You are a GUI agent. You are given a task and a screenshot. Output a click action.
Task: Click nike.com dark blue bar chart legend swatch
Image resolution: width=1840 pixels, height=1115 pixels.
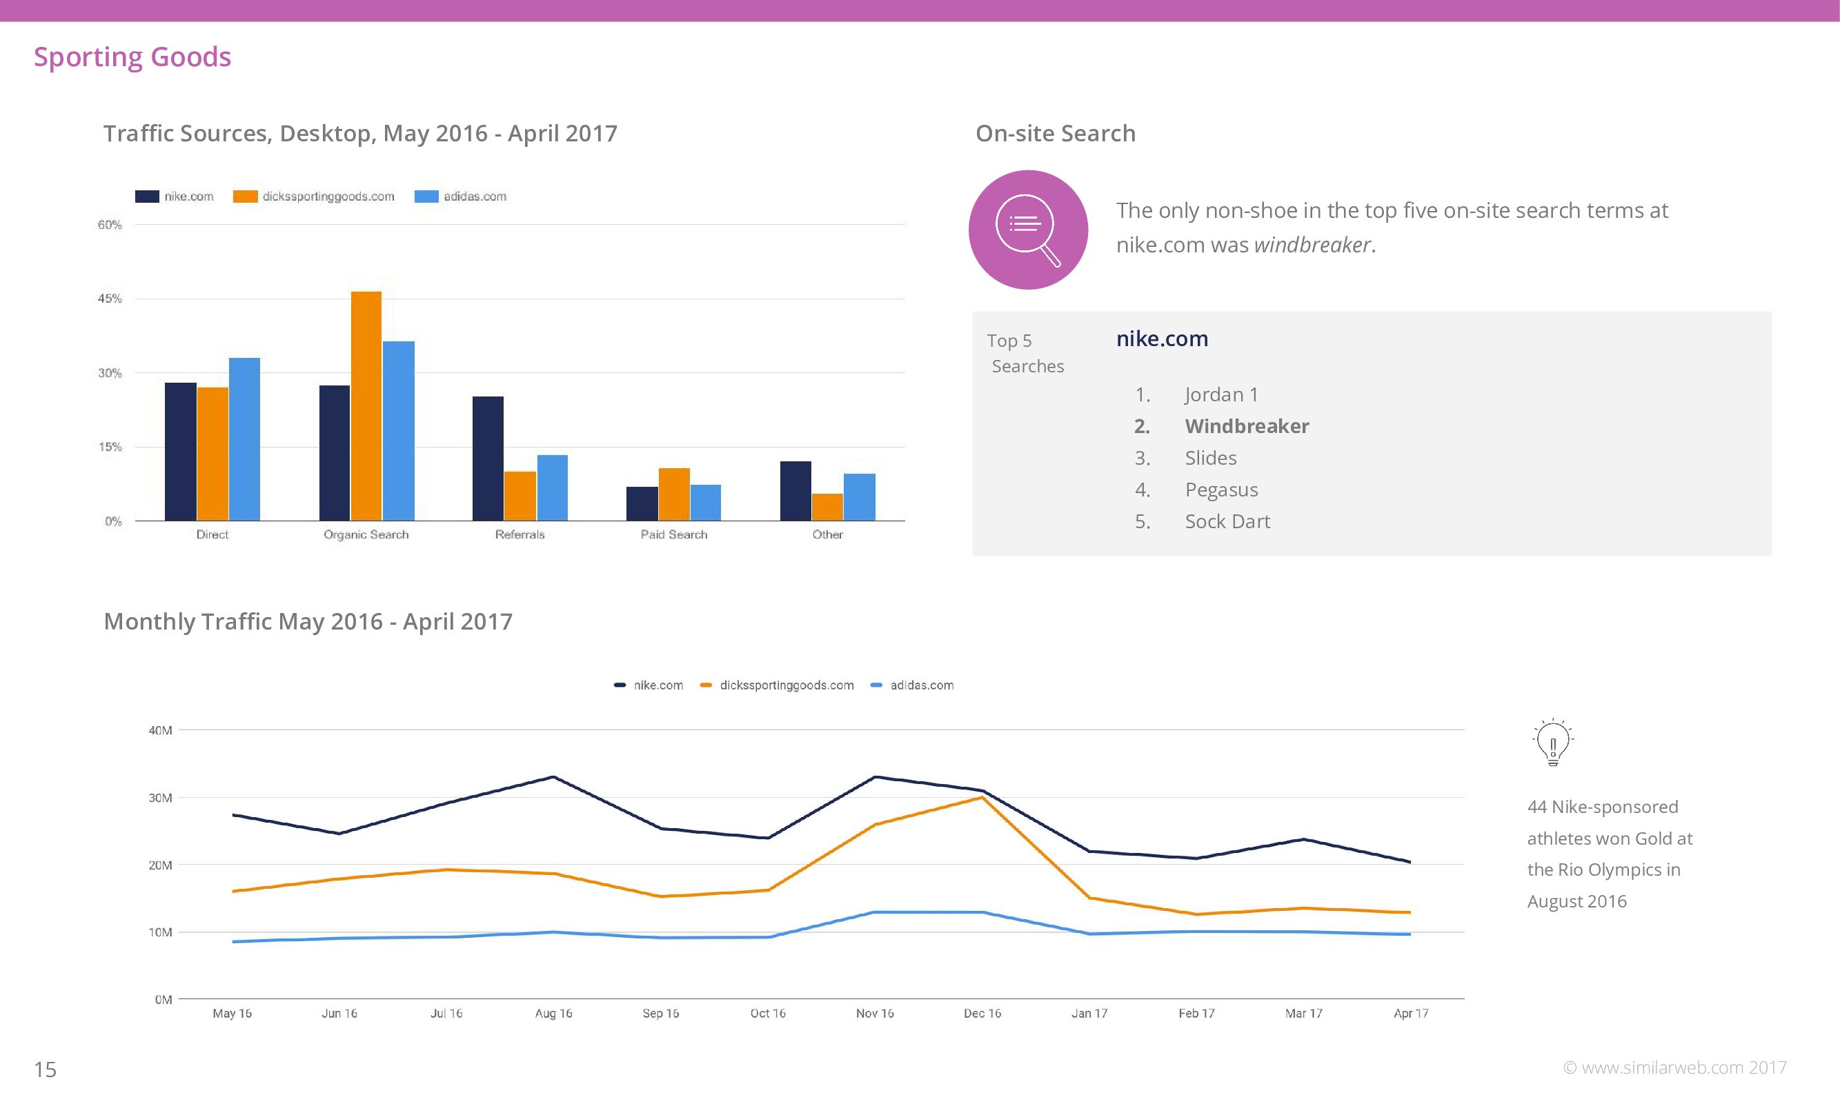click(146, 197)
